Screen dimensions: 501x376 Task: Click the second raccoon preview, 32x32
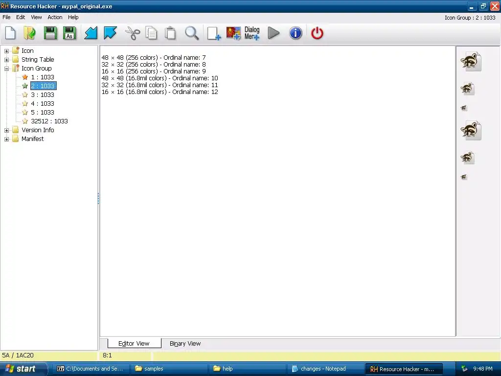tap(467, 89)
